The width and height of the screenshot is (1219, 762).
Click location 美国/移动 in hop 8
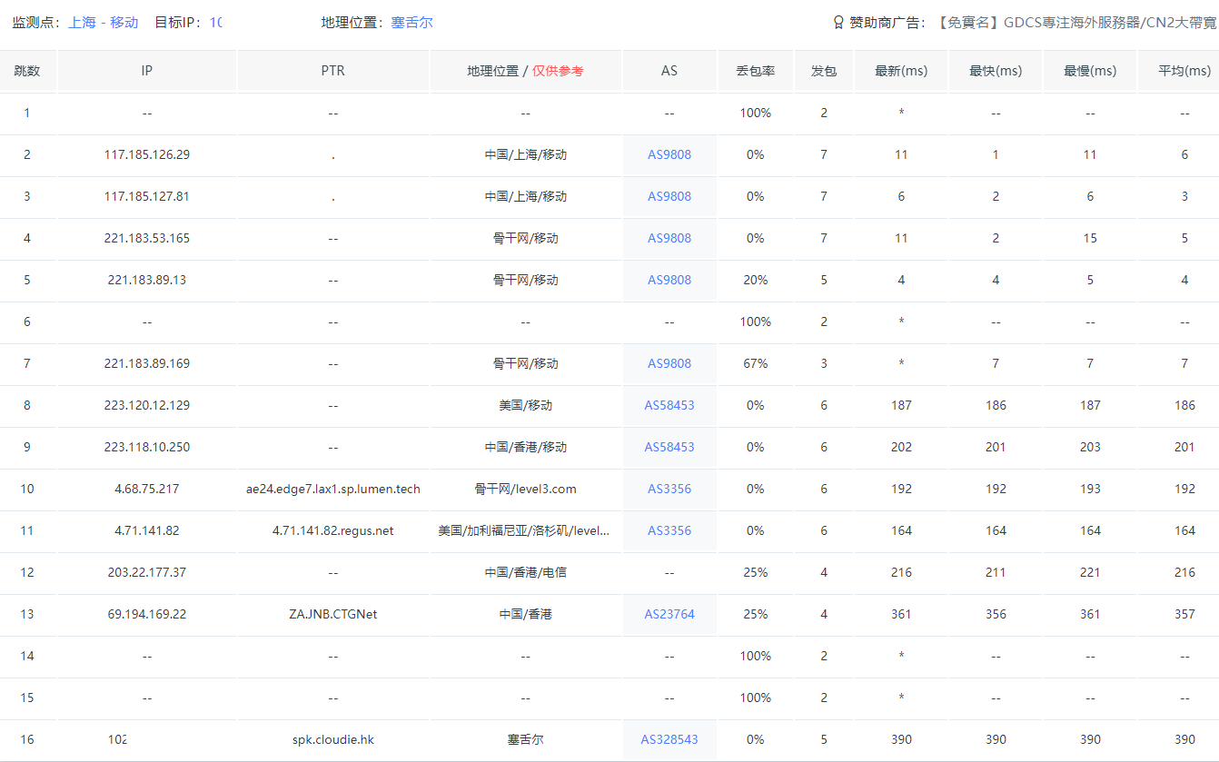525,405
